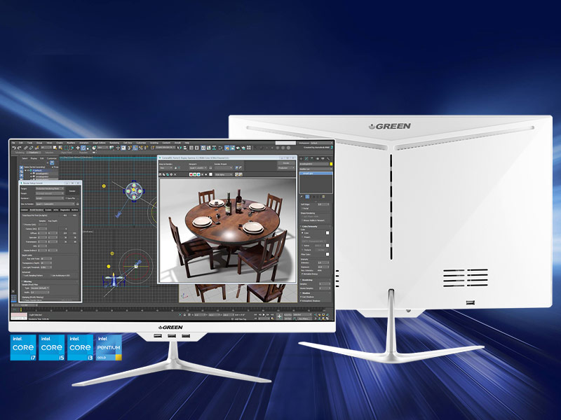Open the light Color swatch
The width and height of the screenshot is (561, 420).
click(327, 233)
